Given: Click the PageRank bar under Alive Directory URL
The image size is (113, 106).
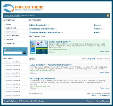Looking at the screenshot, I should coord(33,73).
